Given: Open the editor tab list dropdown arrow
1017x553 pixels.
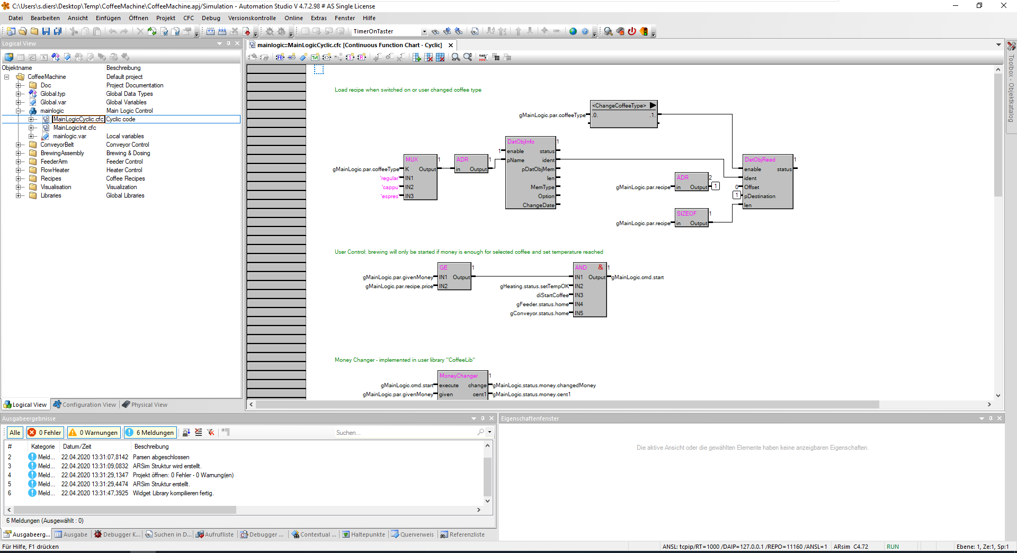Looking at the screenshot, I should point(998,44).
